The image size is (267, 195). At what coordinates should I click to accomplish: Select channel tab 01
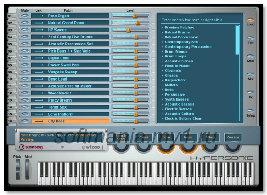coord(11,16)
